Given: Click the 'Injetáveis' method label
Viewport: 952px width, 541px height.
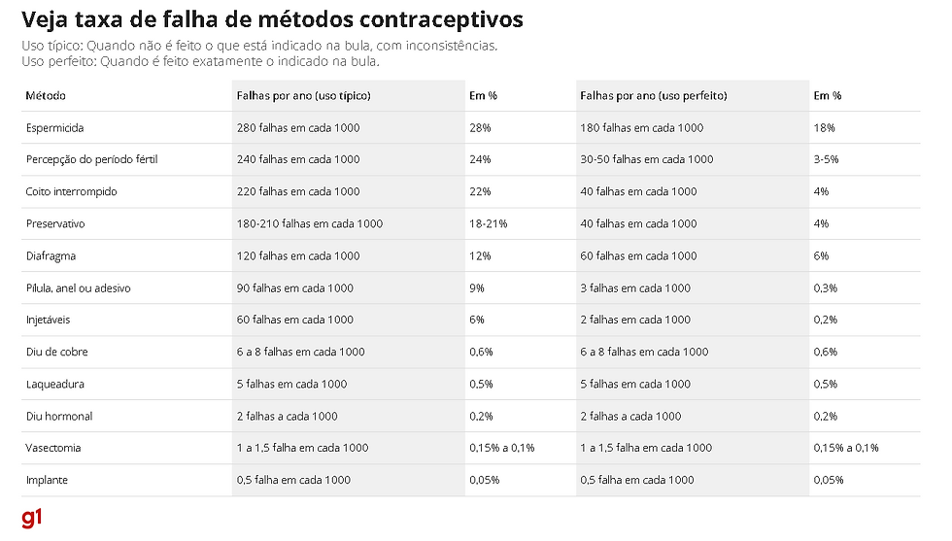Looking at the screenshot, I should [48, 320].
